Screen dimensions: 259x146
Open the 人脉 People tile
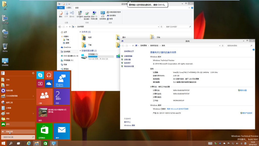click(x=45, y=97)
